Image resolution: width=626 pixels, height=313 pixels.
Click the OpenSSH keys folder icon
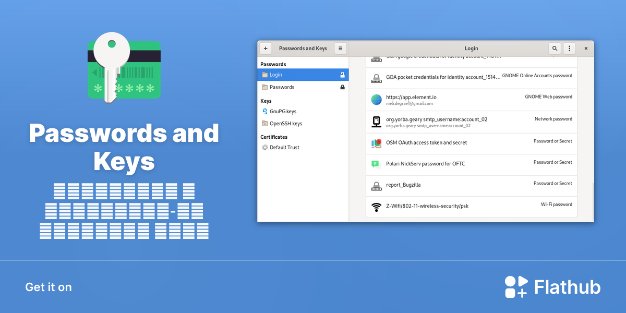tap(265, 124)
